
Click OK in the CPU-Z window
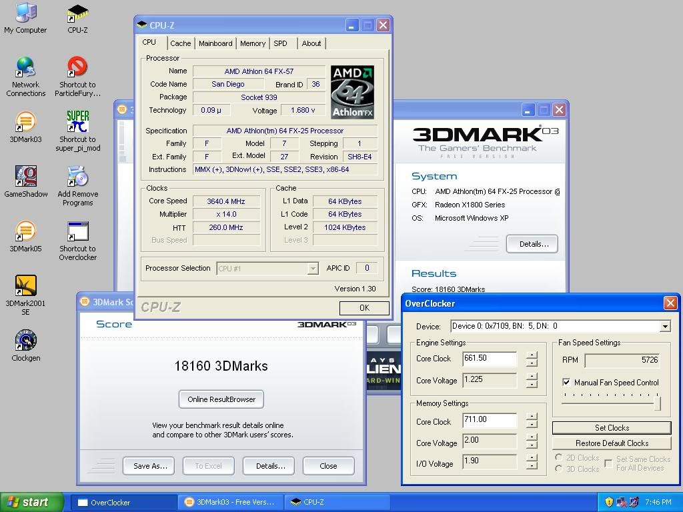[364, 308]
